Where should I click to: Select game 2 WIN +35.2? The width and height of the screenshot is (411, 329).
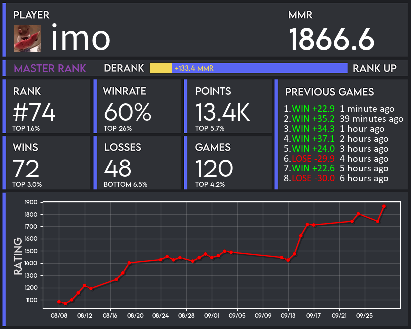313,119
